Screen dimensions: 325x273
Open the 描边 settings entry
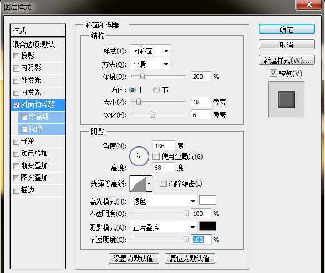click(x=28, y=190)
